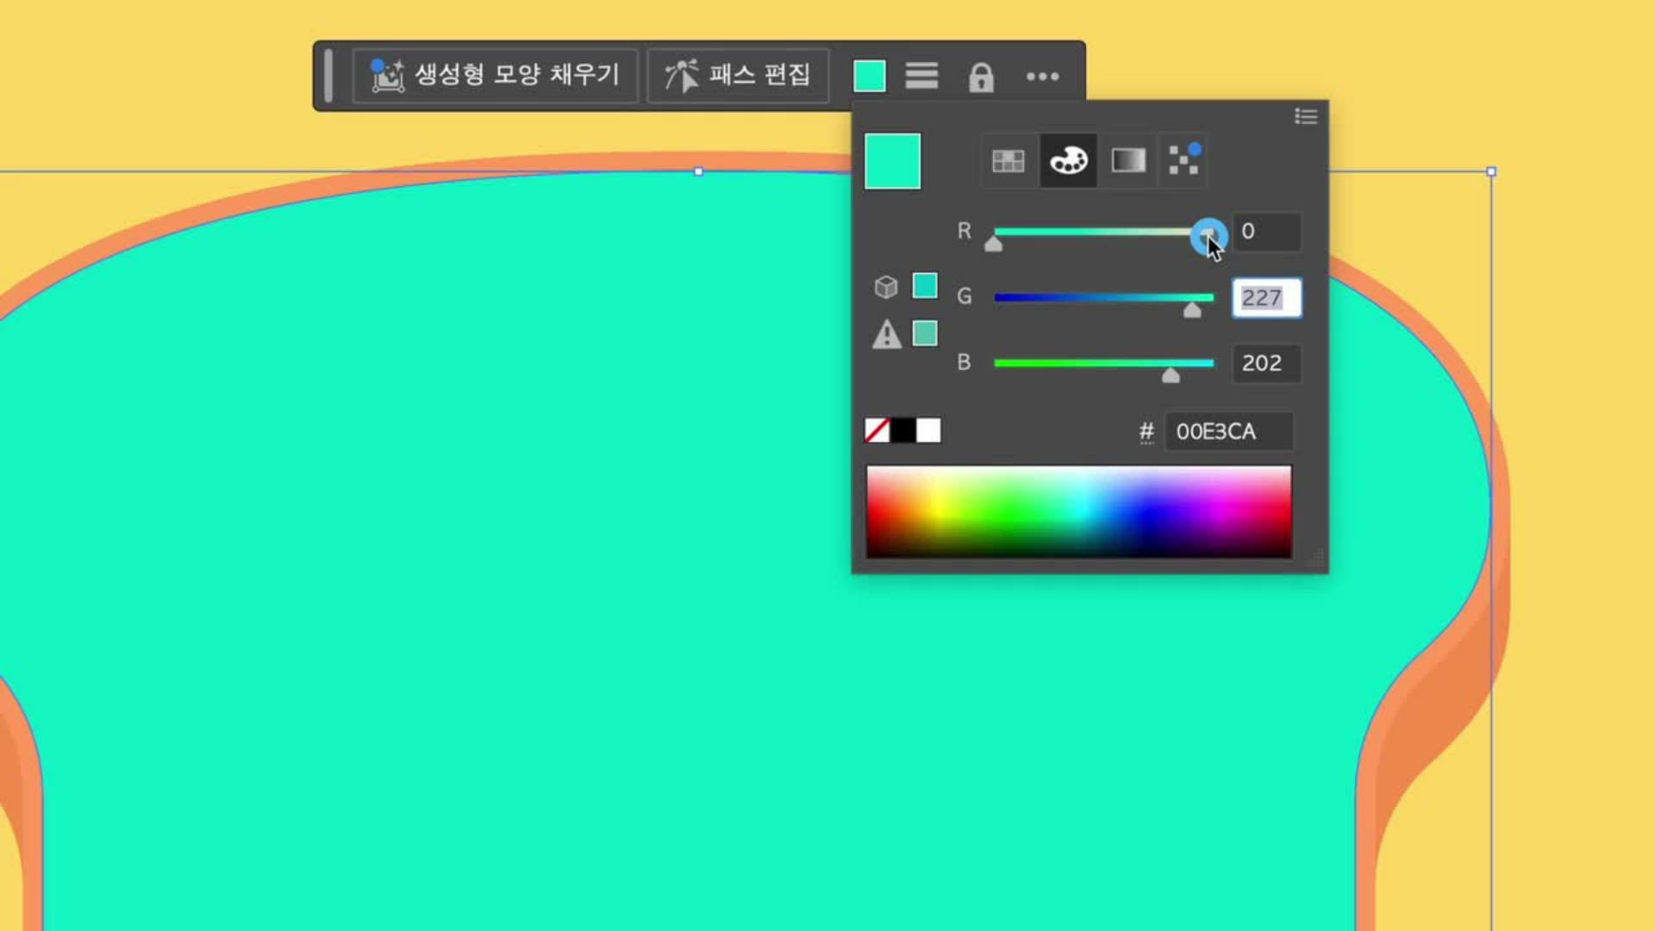1655x931 pixels.
Task: Click the out-of-gamut warning triangle icon
Action: (x=886, y=334)
